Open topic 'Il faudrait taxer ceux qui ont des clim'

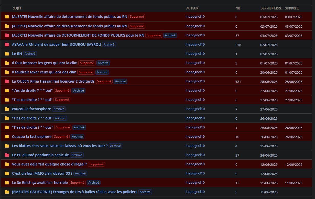tap(44, 72)
